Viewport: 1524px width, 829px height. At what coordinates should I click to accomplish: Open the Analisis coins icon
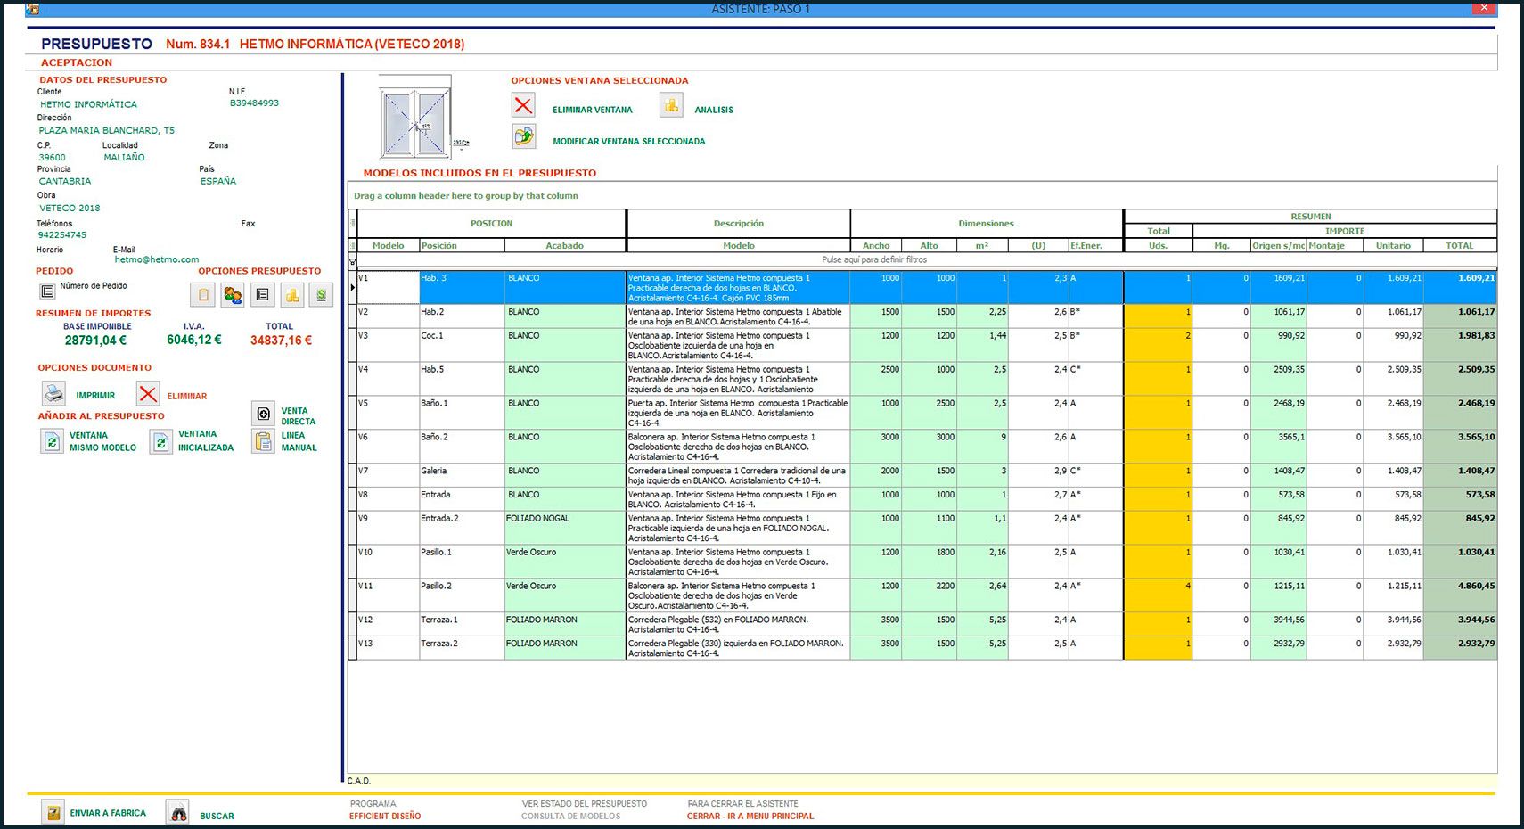(x=671, y=105)
